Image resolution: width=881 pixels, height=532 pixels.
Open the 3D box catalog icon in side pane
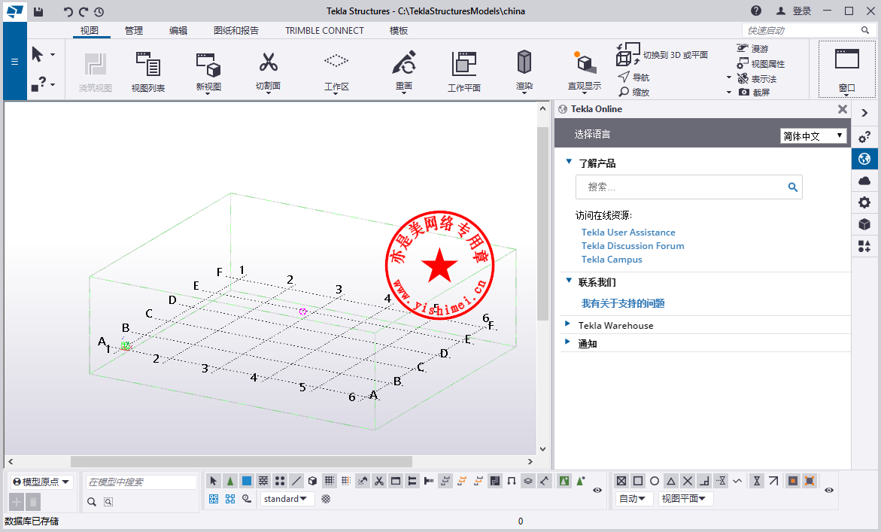tap(864, 224)
